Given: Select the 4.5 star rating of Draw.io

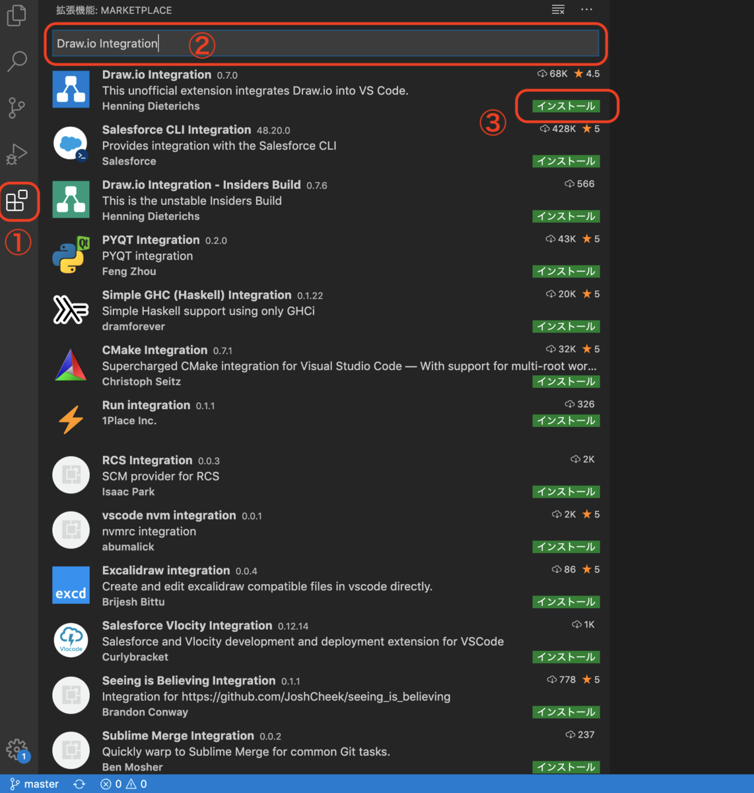Looking at the screenshot, I should 586,73.
